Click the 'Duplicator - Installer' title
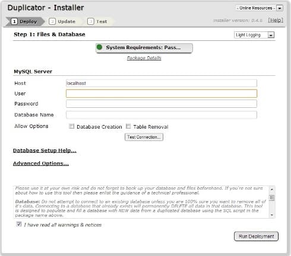This screenshot has width=291, height=256. [x=46, y=8]
